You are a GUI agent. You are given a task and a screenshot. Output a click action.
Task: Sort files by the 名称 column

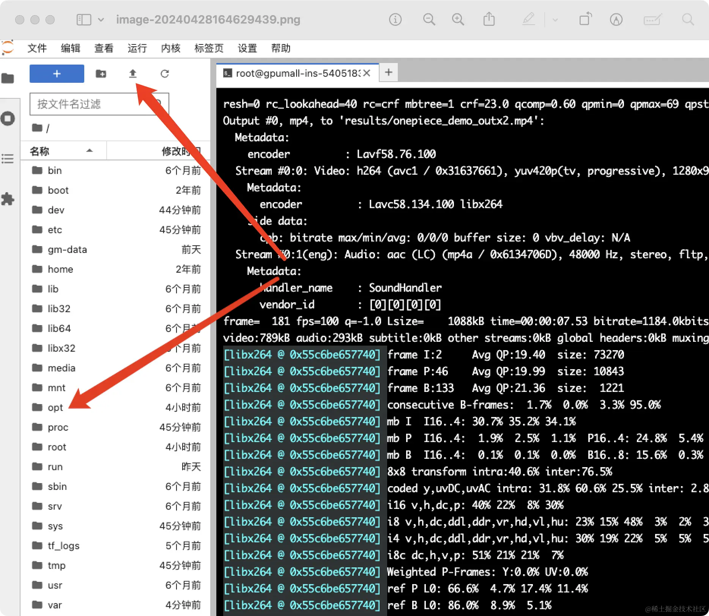point(63,151)
